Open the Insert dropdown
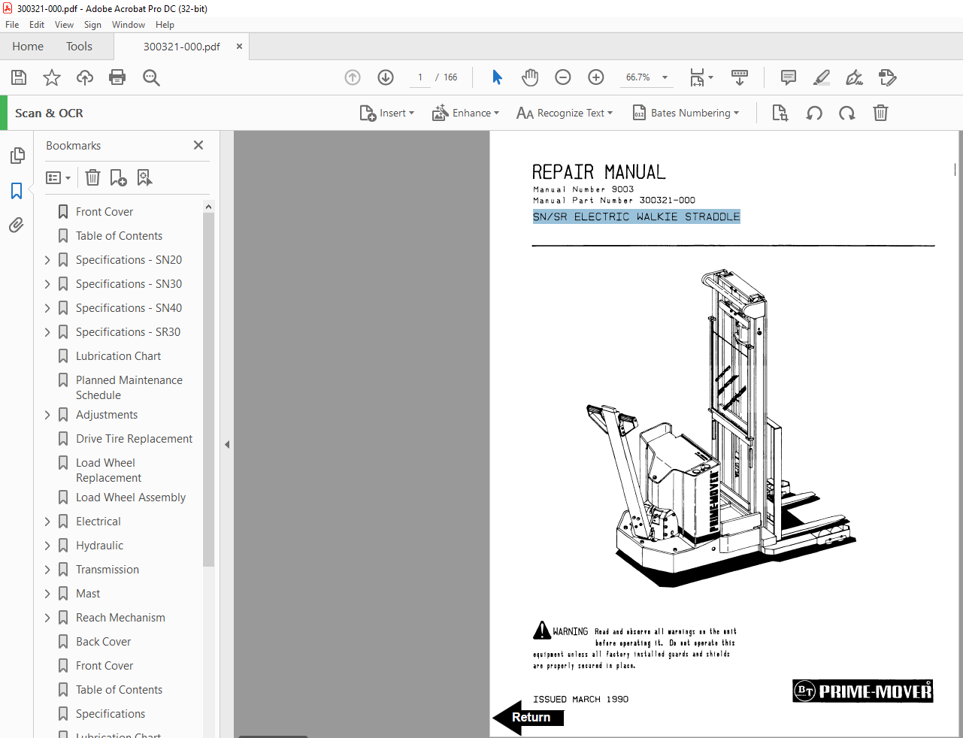 point(387,113)
